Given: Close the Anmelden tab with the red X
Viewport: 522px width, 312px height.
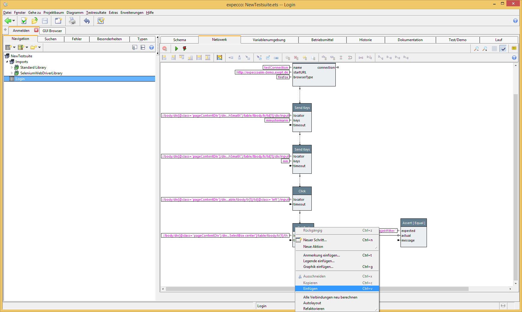Looking at the screenshot, I should 36,30.
